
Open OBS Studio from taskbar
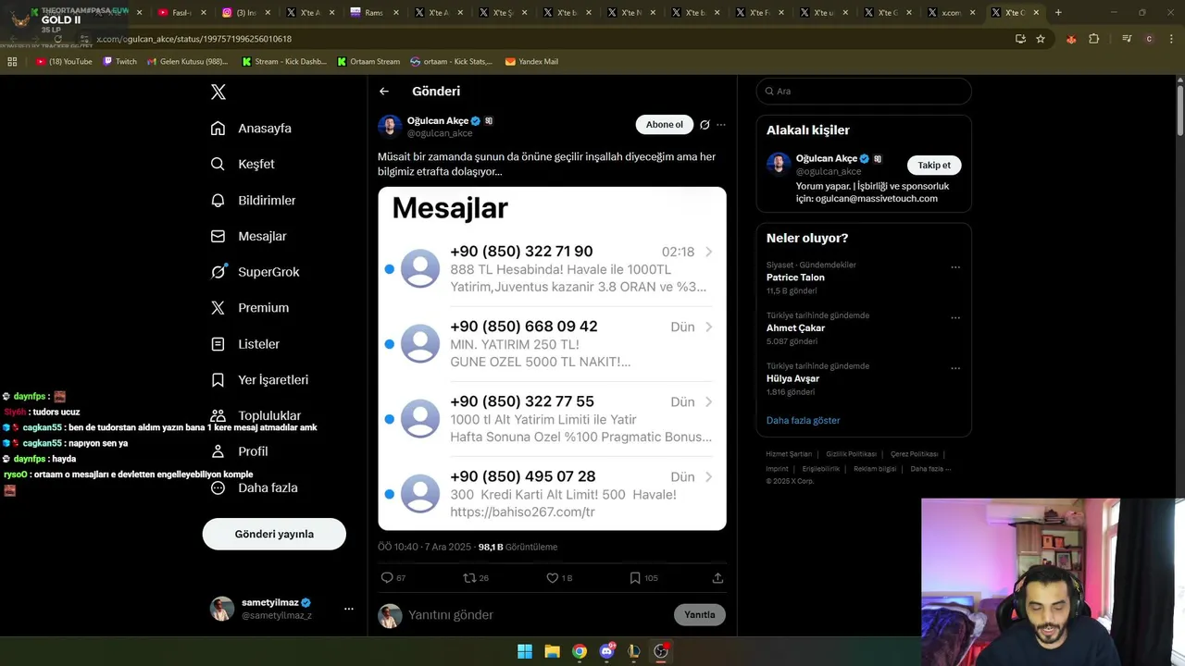pos(661,651)
